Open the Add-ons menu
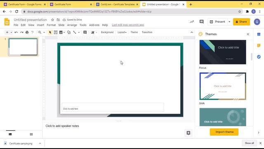The width and height of the screenshot is (264, 149). click(x=94, y=25)
